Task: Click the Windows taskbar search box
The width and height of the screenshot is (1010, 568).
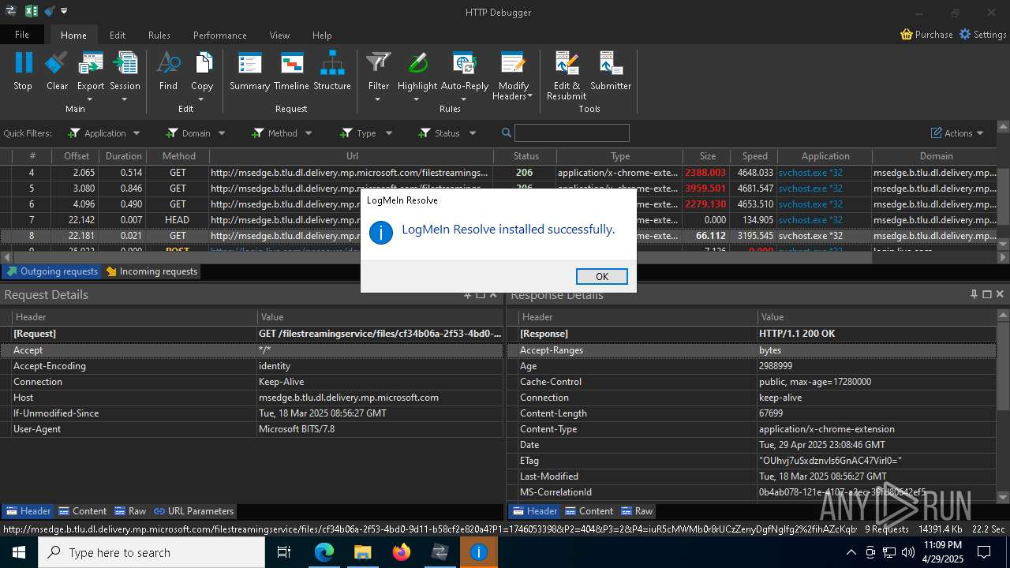Action: [151, 552]
